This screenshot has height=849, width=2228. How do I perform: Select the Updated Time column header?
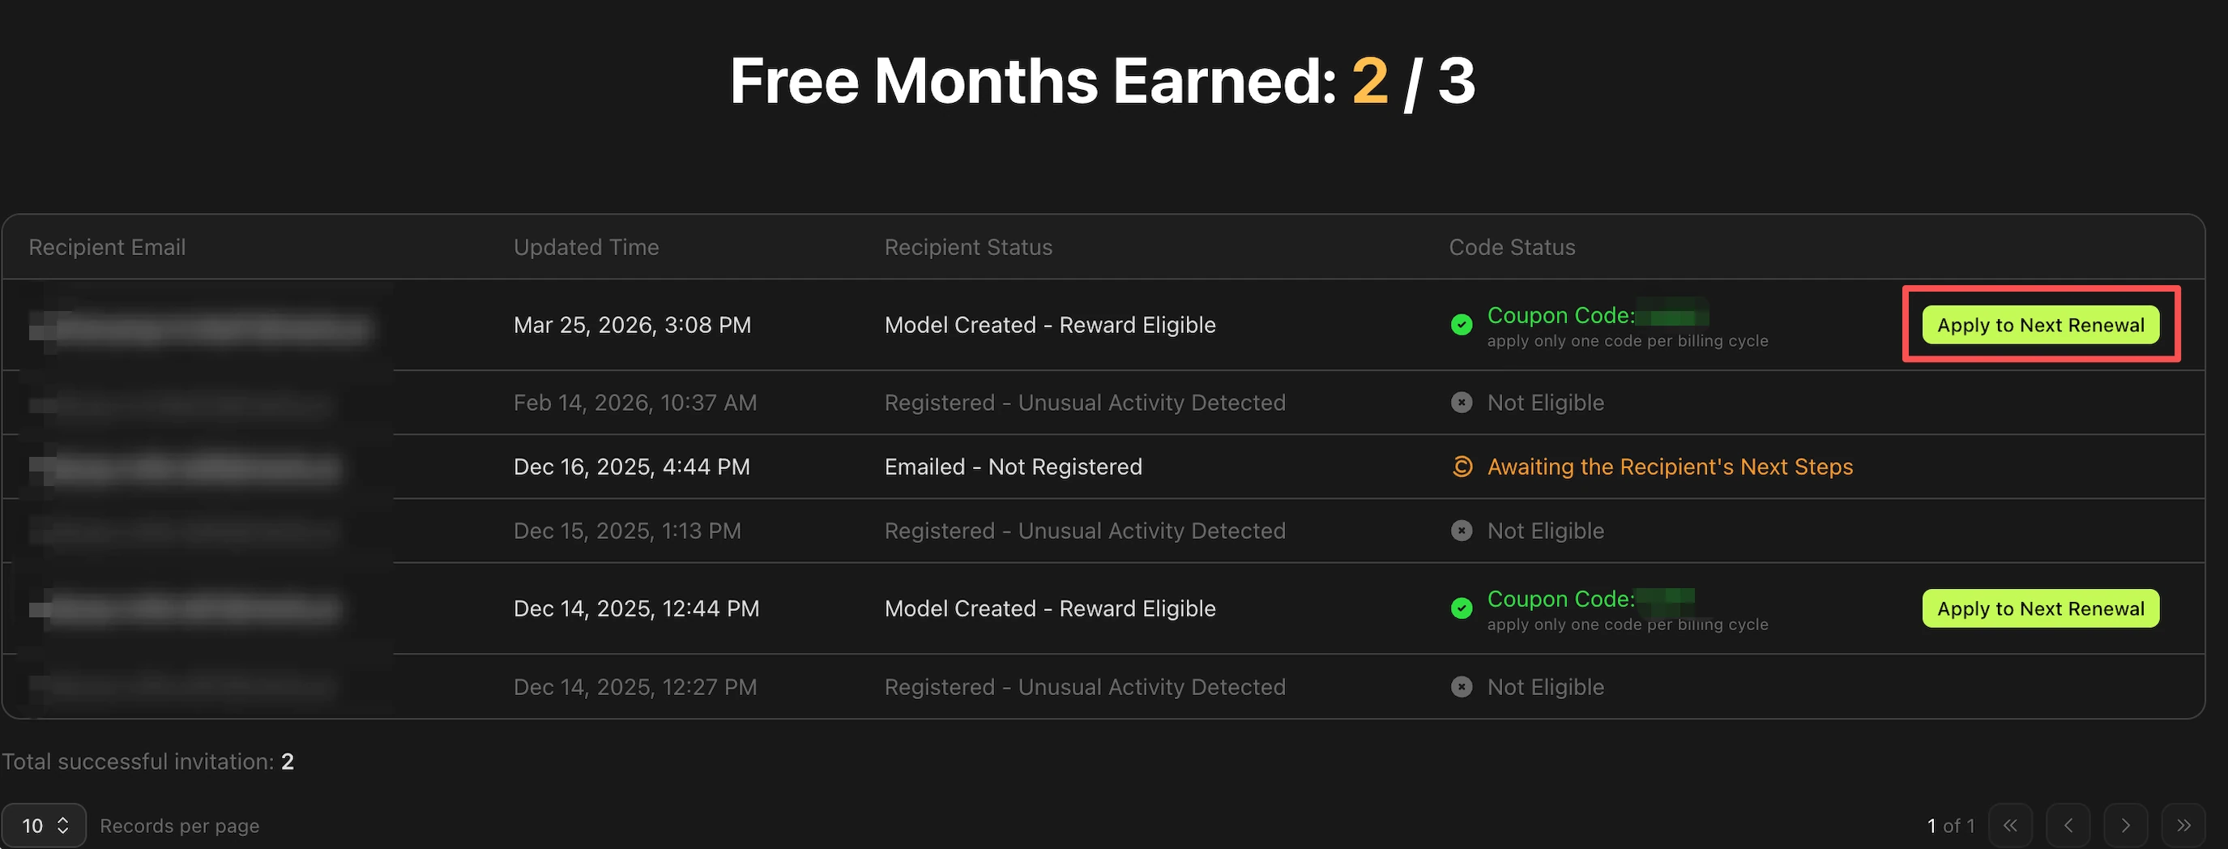pyautogui.click(x=587, y=247)
